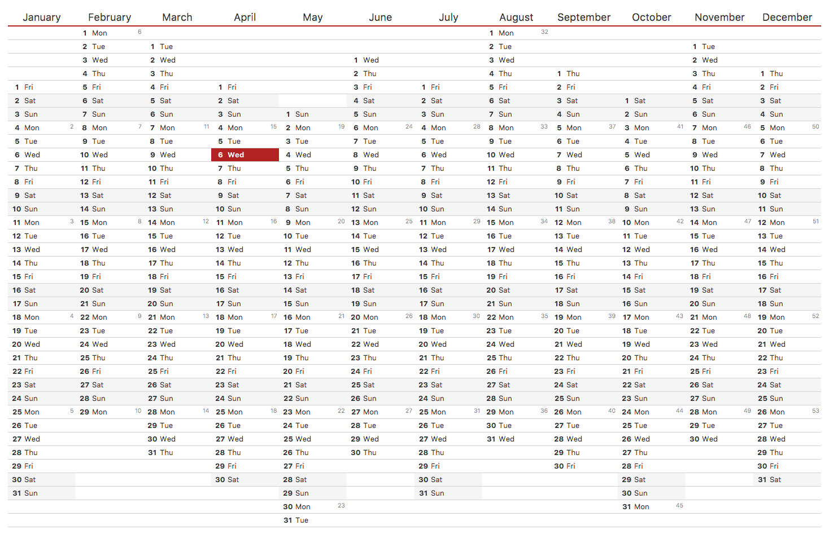This screenshot has height=534, width=829.
Task: Select 20 Wed in January
Action: (x=42, y=344)
